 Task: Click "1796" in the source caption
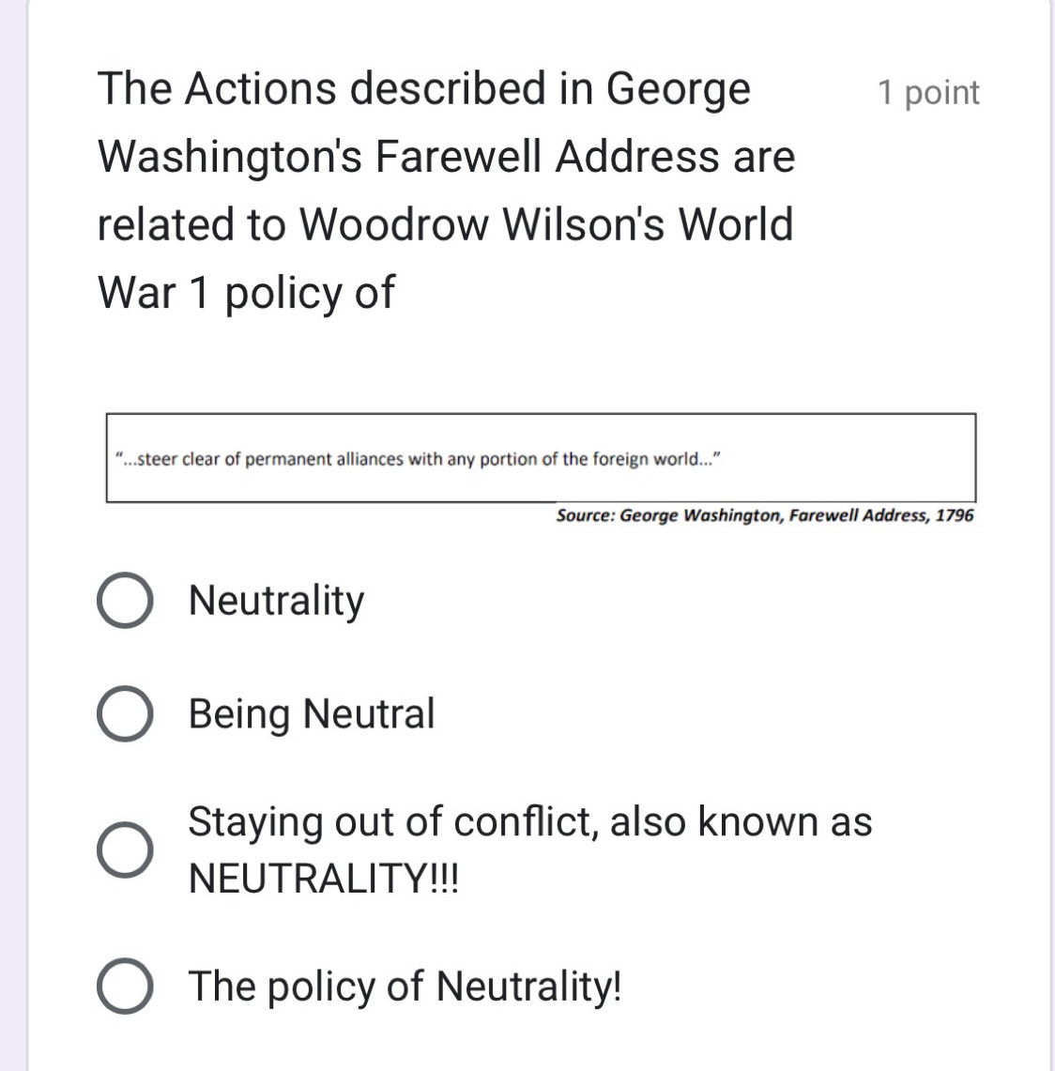pos(955,515)
